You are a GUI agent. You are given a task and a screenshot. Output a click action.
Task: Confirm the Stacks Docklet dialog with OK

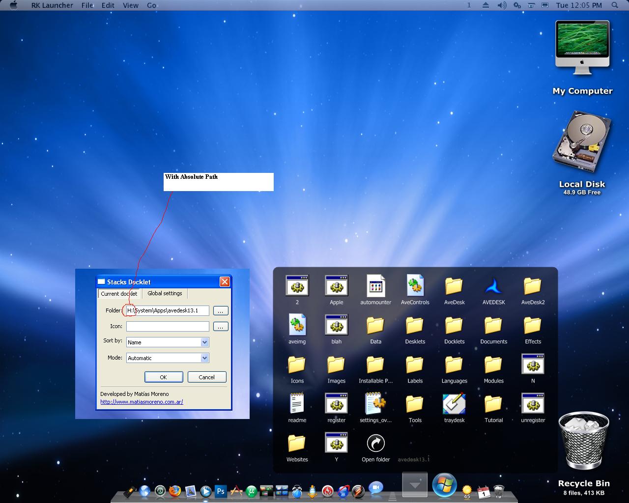[x=164, y=377]
